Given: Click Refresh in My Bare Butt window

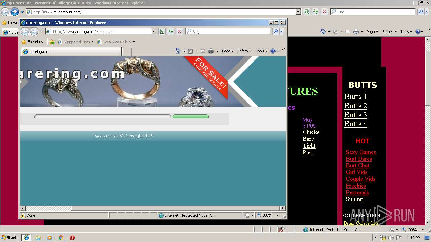Looking at the screenshot, I should pos(316,12).
